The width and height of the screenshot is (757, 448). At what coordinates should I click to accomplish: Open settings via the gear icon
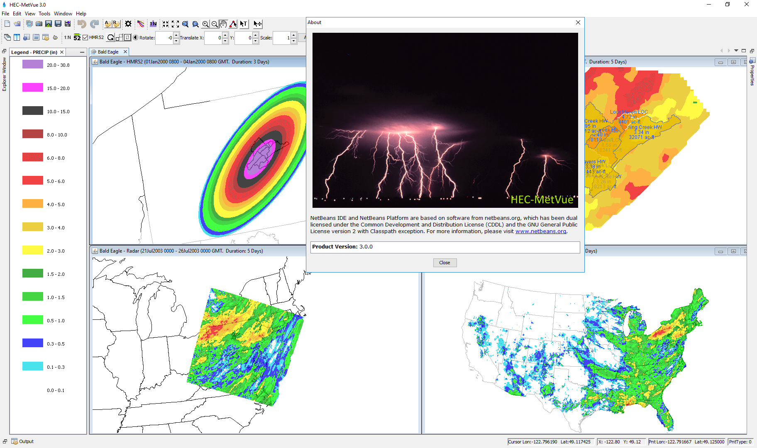[128, 24]
